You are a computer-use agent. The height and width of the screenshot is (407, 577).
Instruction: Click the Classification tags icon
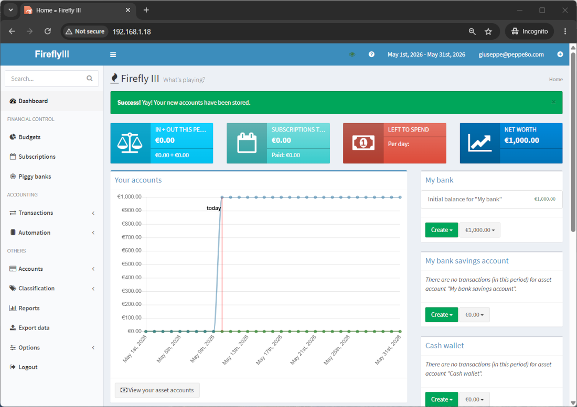point(13,288)
